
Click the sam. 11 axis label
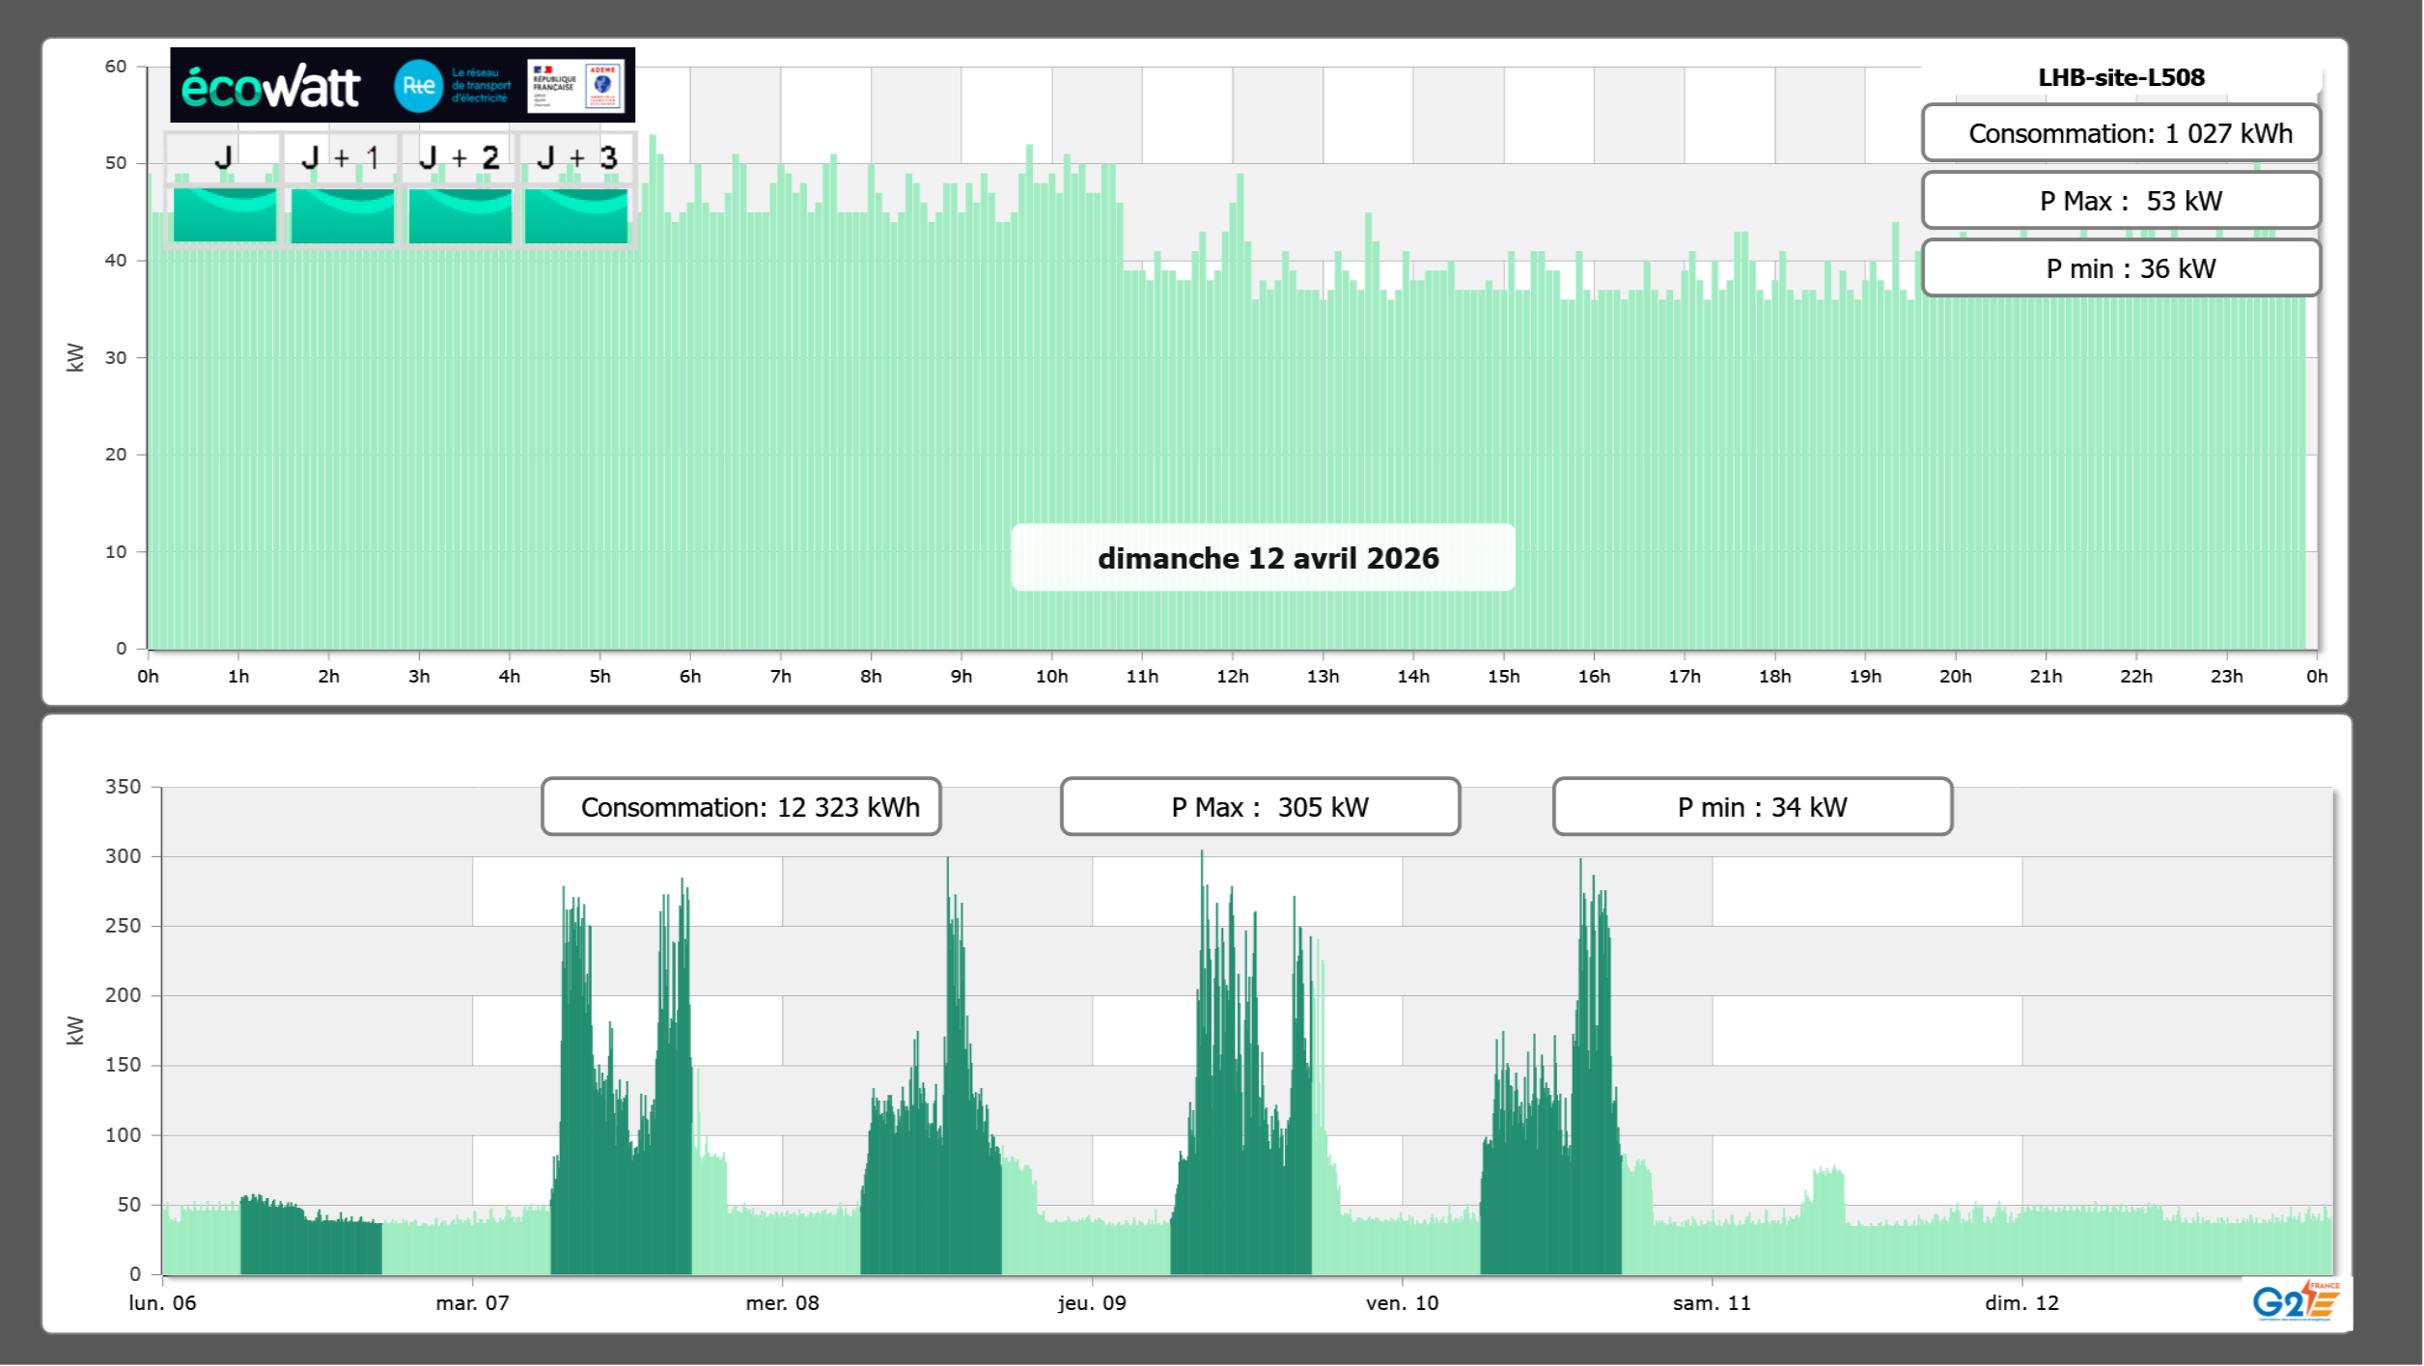pyautogui.click(x=1712, y=1303)
